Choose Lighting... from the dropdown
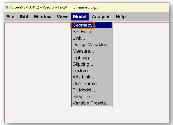This screenshot has height=125, width=173. (83, 58)
